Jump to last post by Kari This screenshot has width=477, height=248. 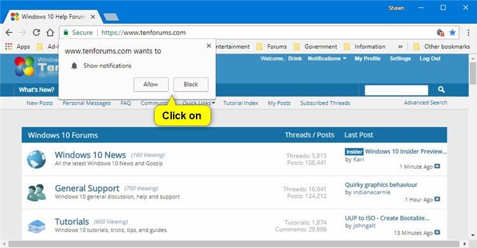coord(437,166)
